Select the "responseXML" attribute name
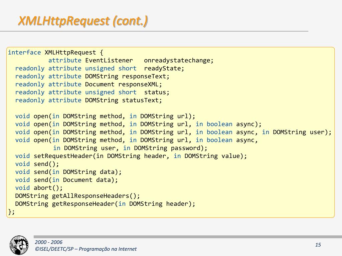This screenshot has width=342, height=256. (x=138, y=84)
